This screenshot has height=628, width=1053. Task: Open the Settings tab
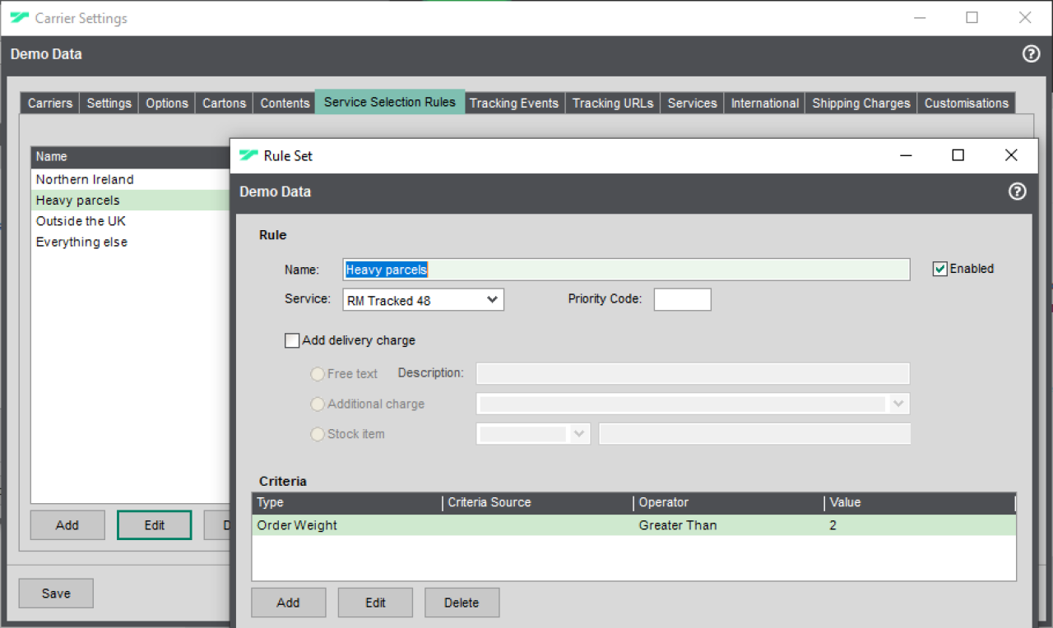[x=109, y=103]
